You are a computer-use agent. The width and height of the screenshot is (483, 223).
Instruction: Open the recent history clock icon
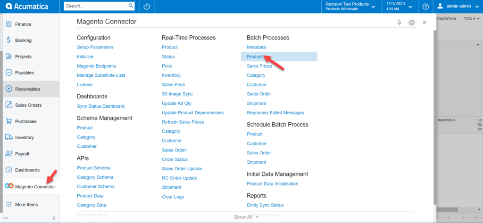147,7
